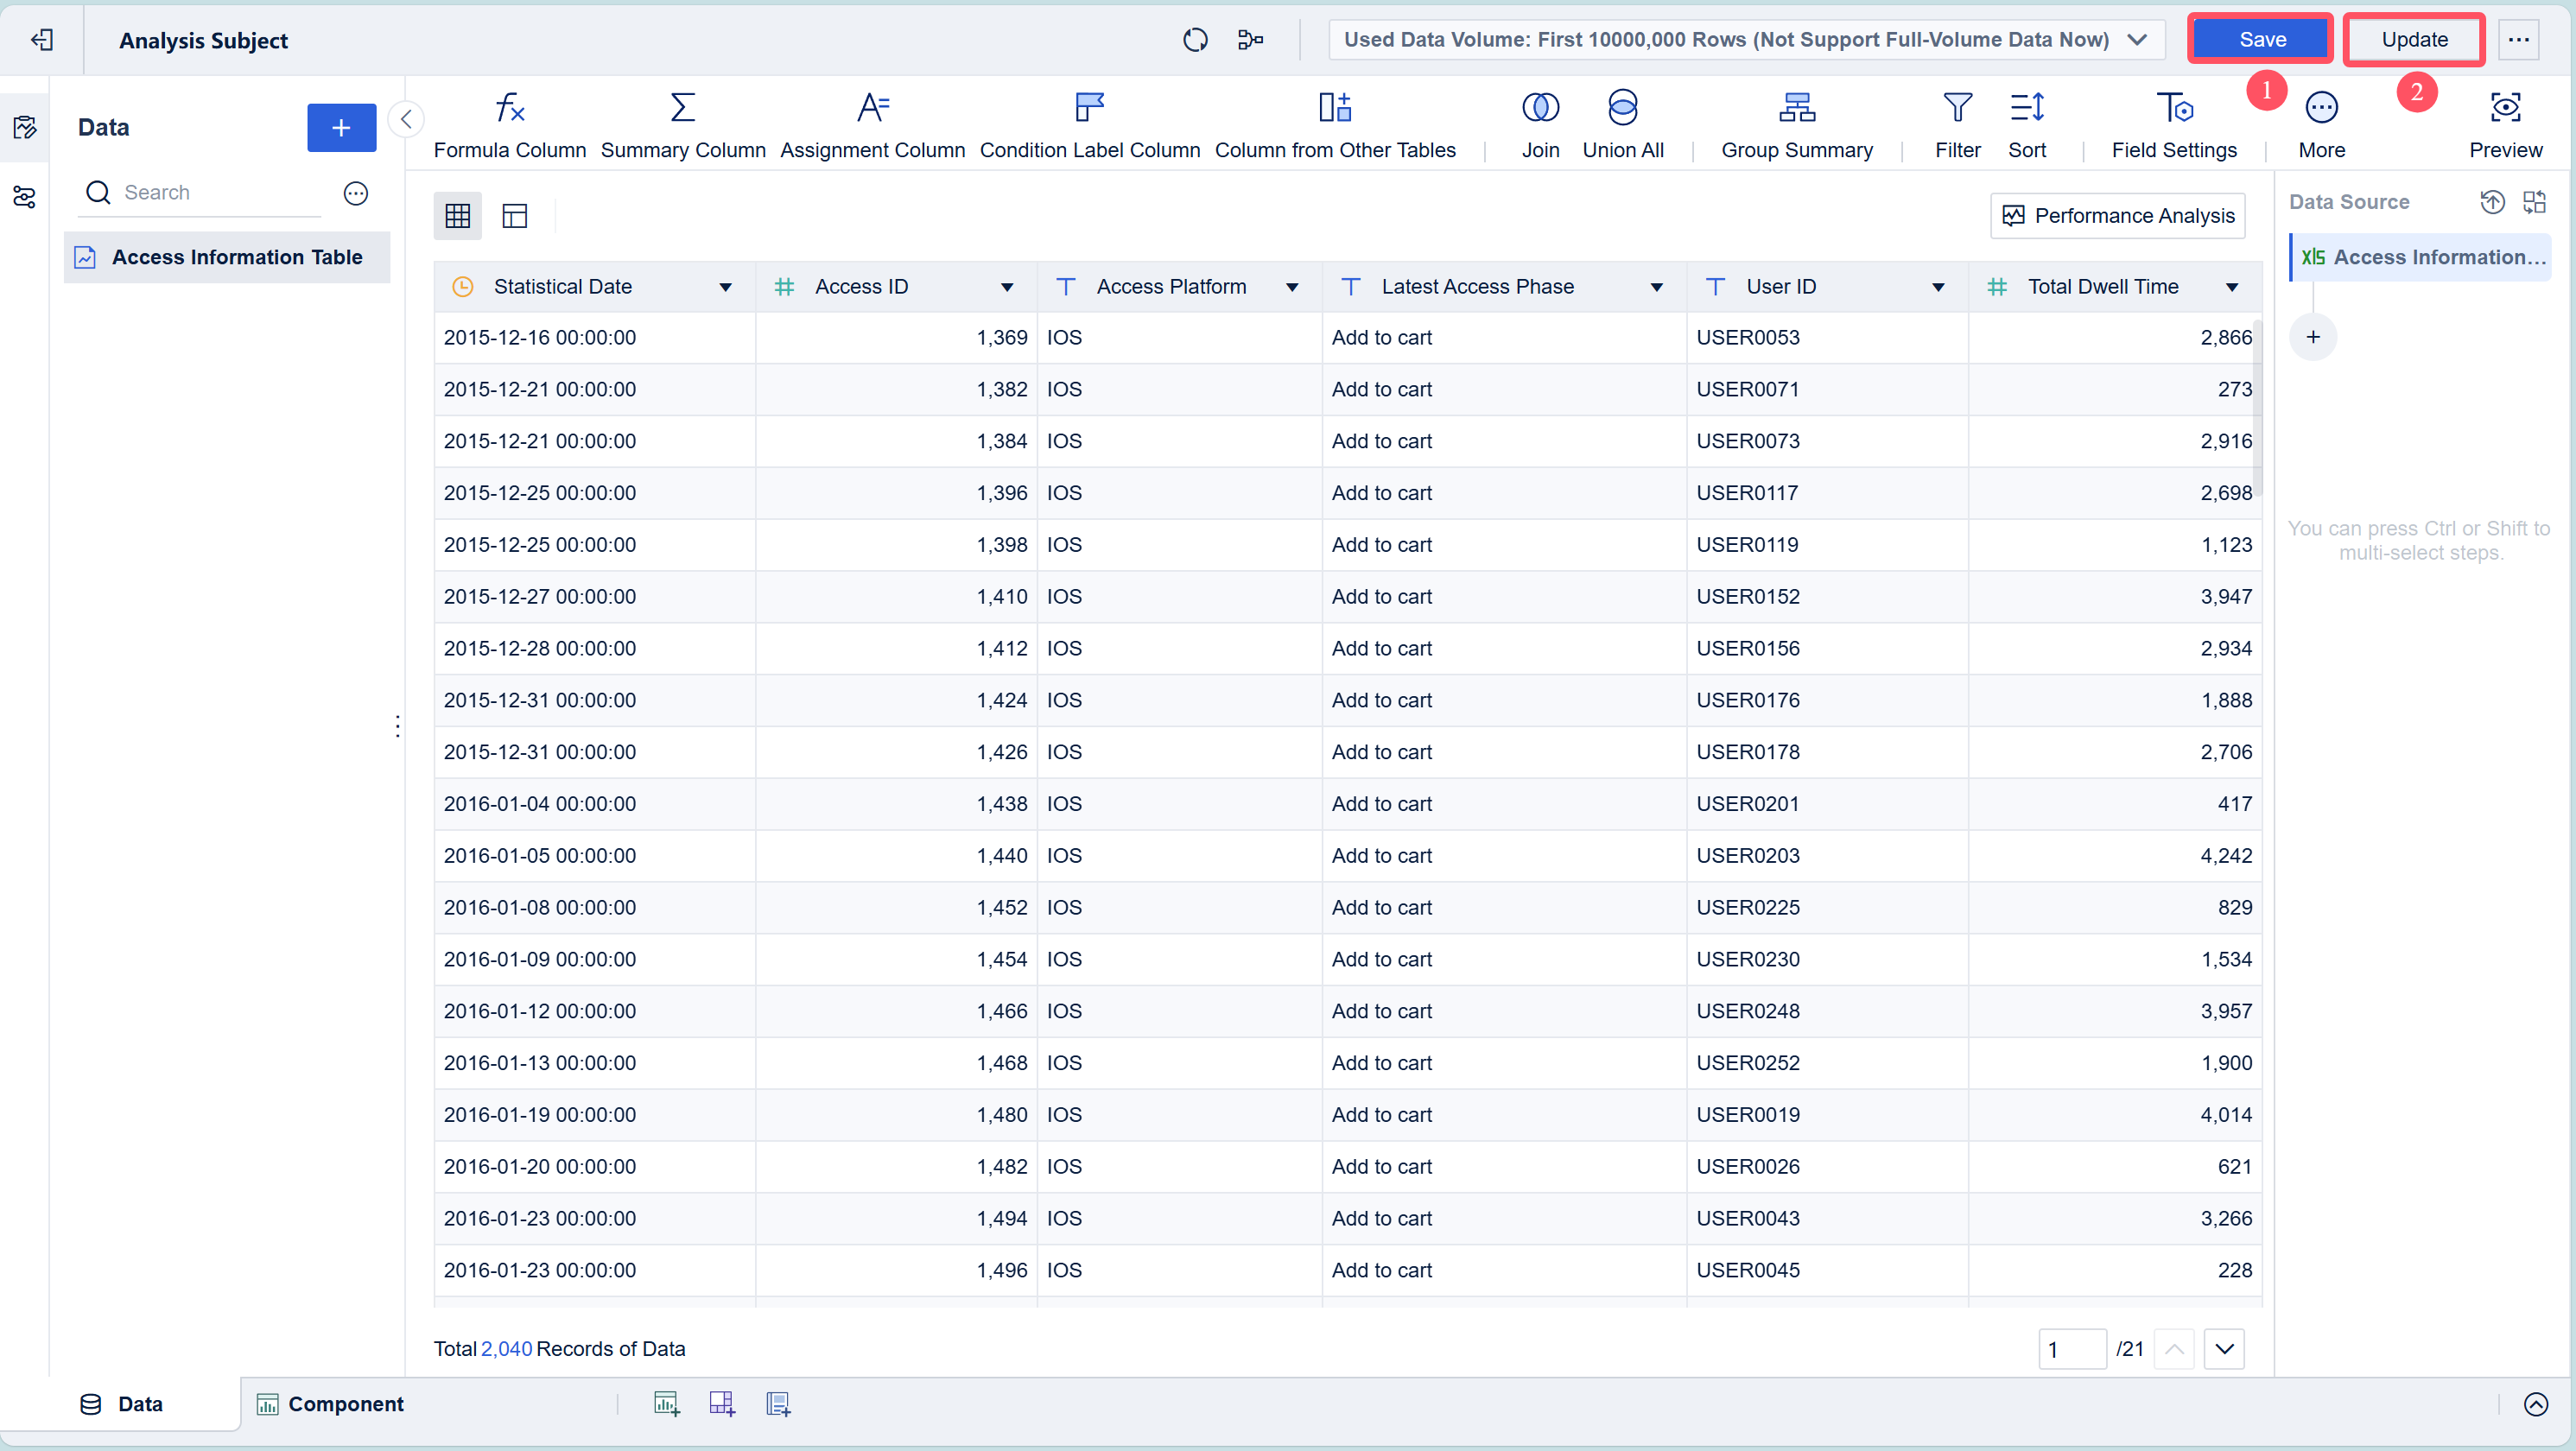Click Total Dwell Time cell 4,242
Image resolution: width=2576 pixels, height=1451 pixels.
2114,856
